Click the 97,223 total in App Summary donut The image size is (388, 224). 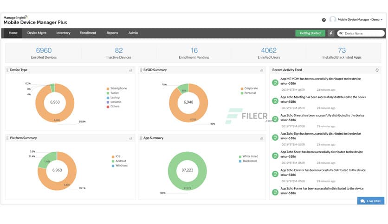pyautogui.click(x=188, y=170)
